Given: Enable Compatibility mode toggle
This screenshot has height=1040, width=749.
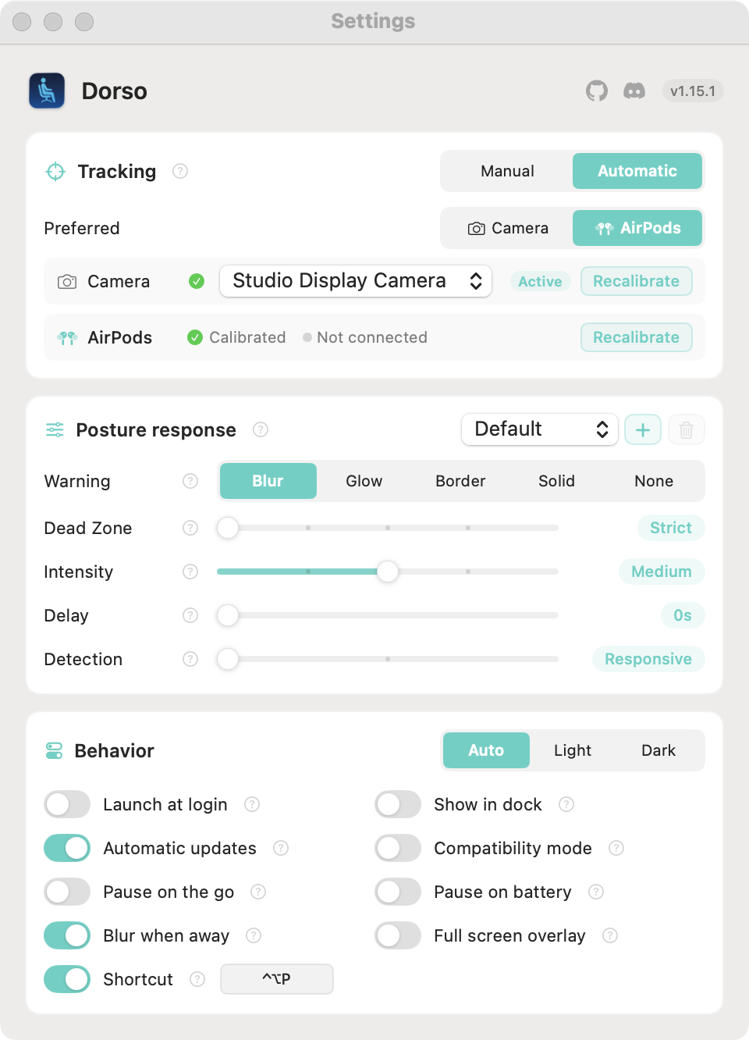Looking at the screenshot, I should click(398, 848).
